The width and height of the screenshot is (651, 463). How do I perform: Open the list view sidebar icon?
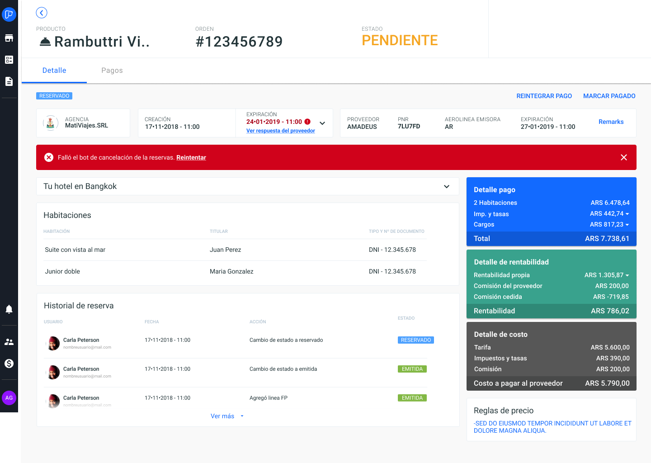(9, 60)
